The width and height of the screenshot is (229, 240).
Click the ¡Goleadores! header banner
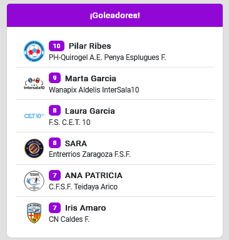114,15
